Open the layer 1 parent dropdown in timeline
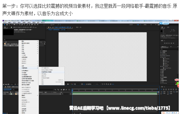Viewport: 186px width, 114px height. pyautogui.click(x=65, y=94)
